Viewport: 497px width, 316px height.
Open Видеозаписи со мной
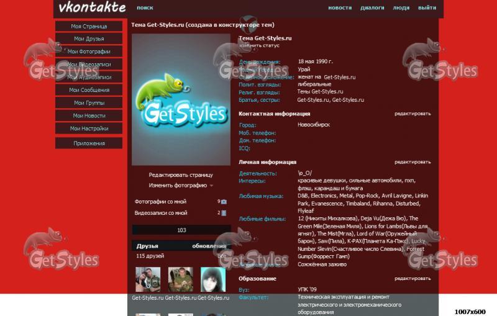[x=161, y=213]
